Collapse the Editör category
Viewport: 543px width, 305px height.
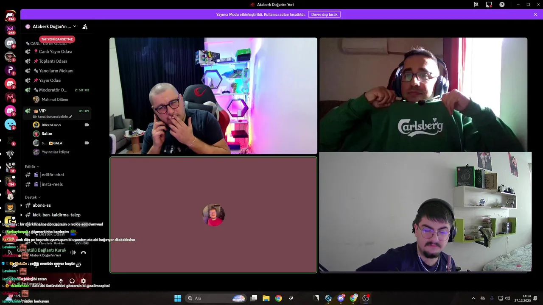pyautogui.click(x=32, y=167)
